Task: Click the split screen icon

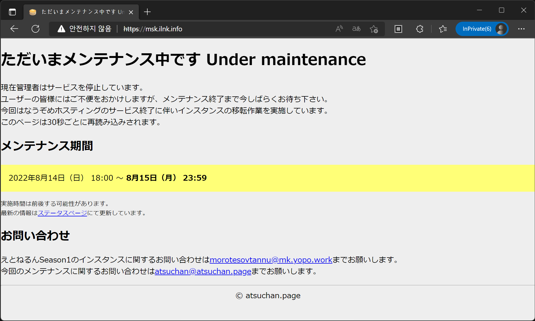Action: [398, 29]
